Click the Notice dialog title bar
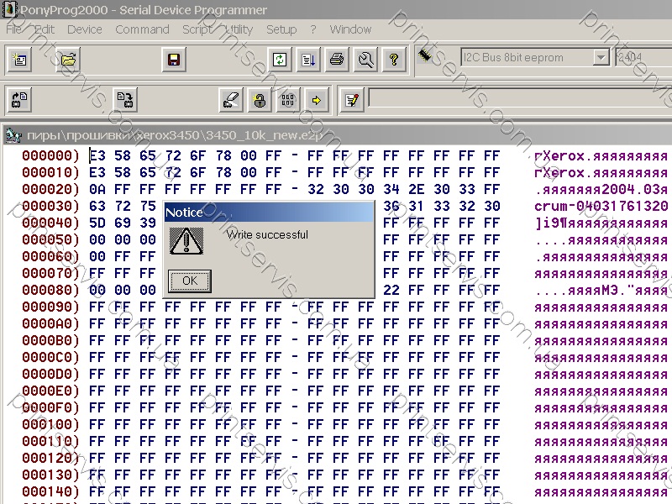672x504 pixels. coord(269,213)
